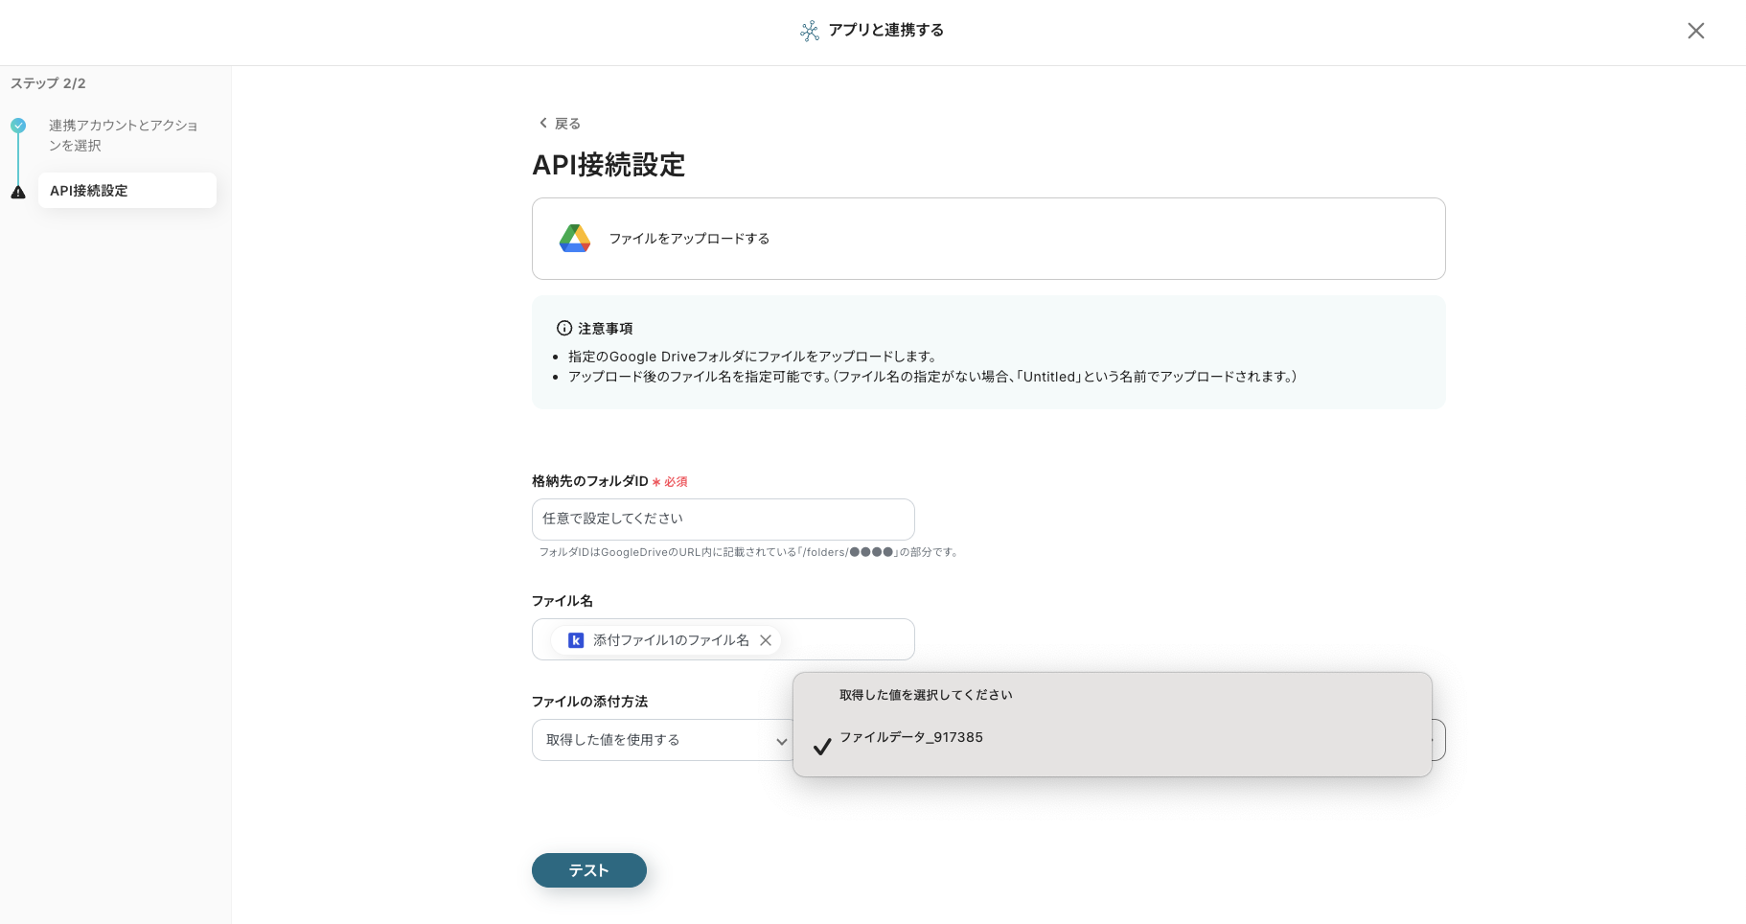The image size is (1746, 924).
Task: Click the warning triangle step icon
Action: 18,192
